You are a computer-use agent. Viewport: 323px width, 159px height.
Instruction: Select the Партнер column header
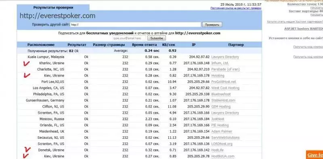[x=236, y=45]
